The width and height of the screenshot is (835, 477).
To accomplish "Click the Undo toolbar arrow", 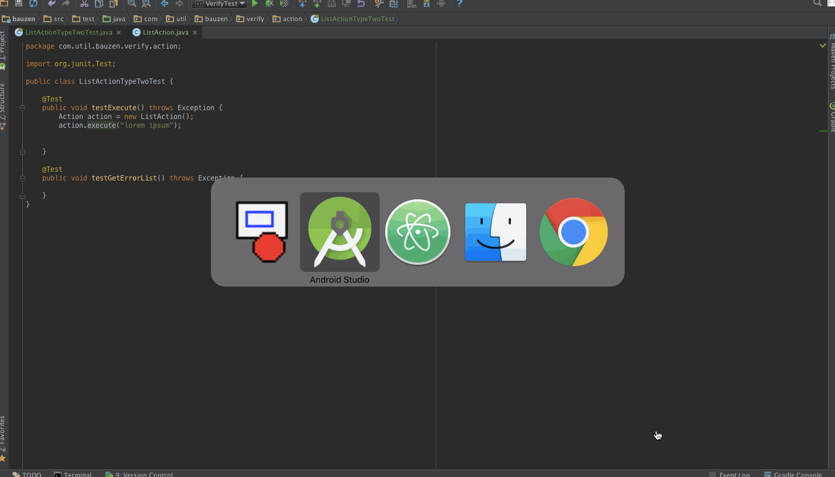I will [52, 4].
